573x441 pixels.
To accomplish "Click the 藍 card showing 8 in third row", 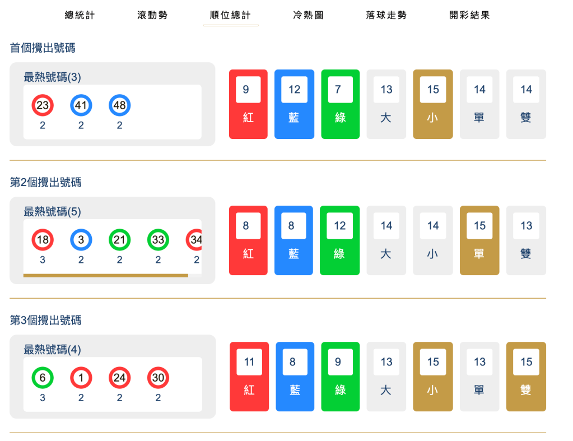I will coord(295,376).
